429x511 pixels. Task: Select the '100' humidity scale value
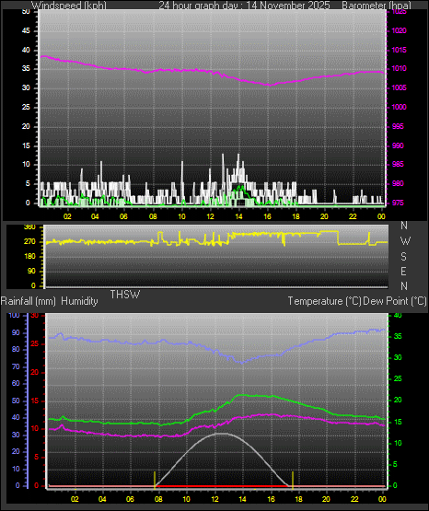point(15,315)
